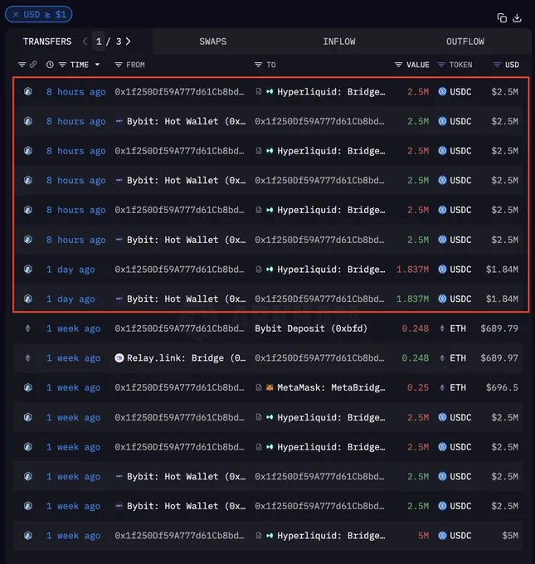Click the $696.5 USD value
535x564 pixels.
pos(503,387)
